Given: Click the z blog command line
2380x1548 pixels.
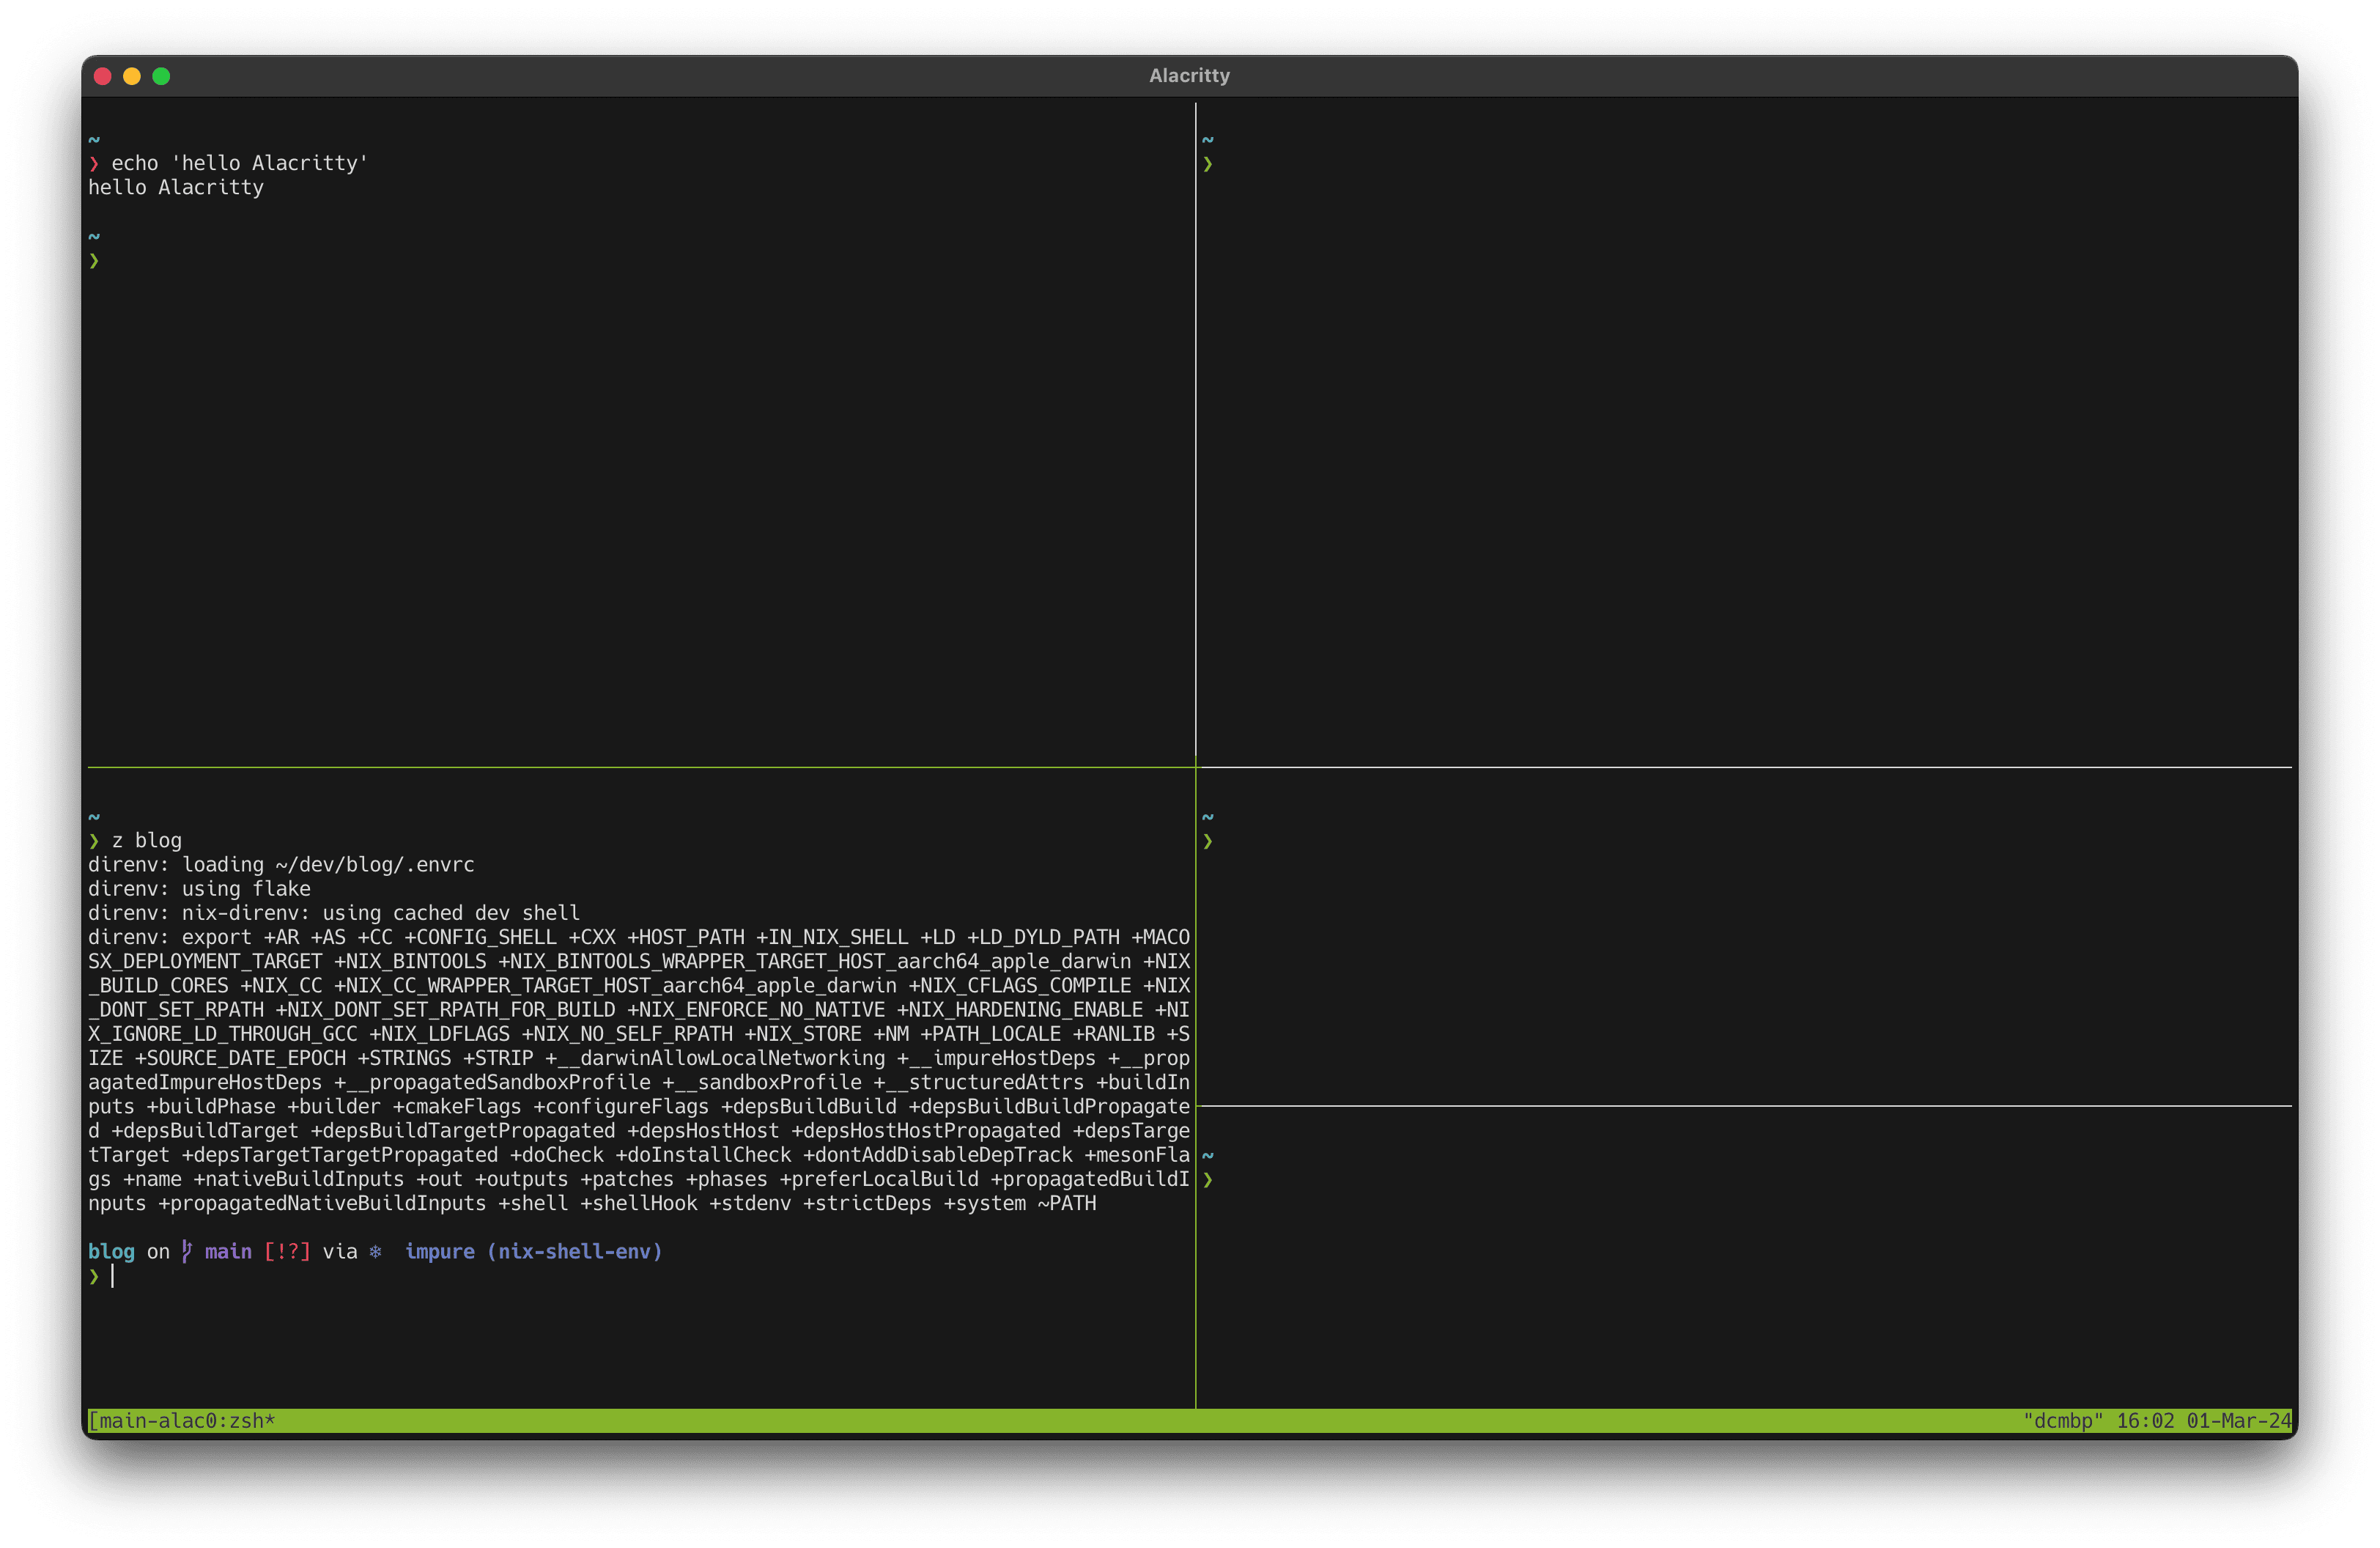Looking at the screenshot, I should [x=146, y=840].
